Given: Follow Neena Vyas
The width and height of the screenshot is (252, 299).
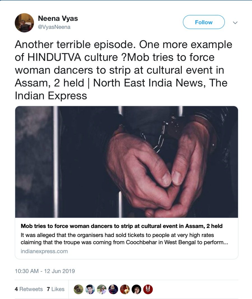Looking at the screenshot, I should [204, 22].
